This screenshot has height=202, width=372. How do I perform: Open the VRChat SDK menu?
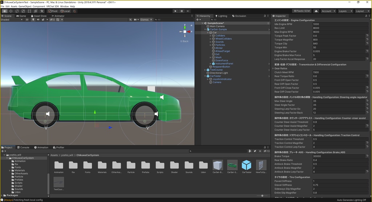point(53,7)
